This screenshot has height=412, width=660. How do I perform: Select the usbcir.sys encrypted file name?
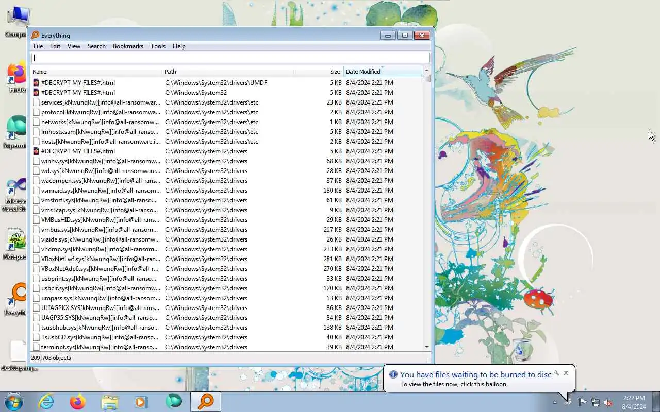click(x=101, y=288)
